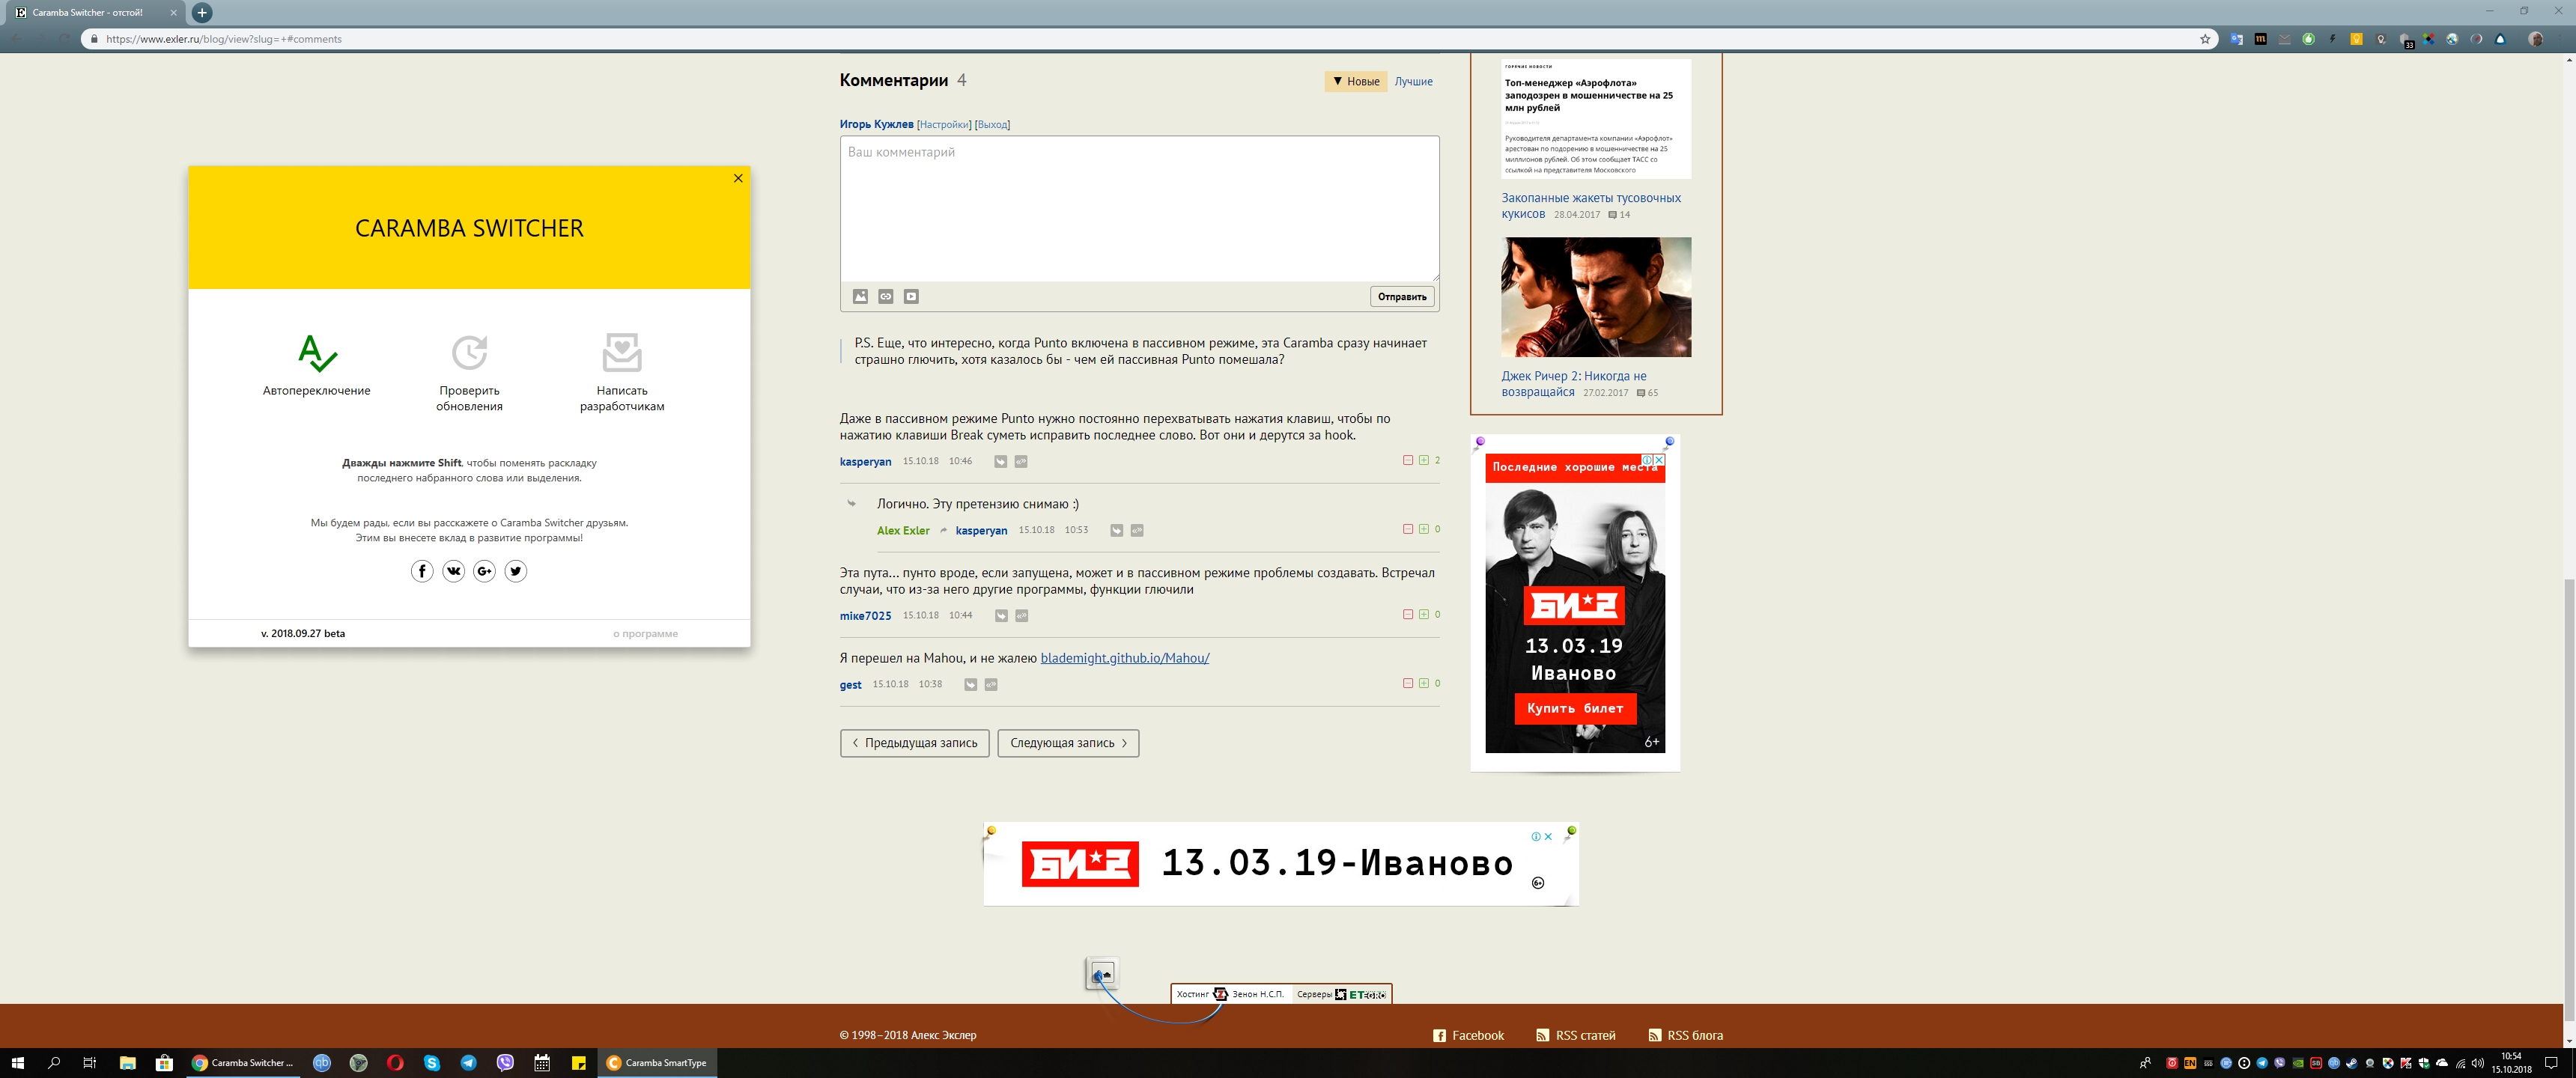Open Написать разработчикам mail icon
Screen dimensions: 2576x1078
click(x=621, y=353)
